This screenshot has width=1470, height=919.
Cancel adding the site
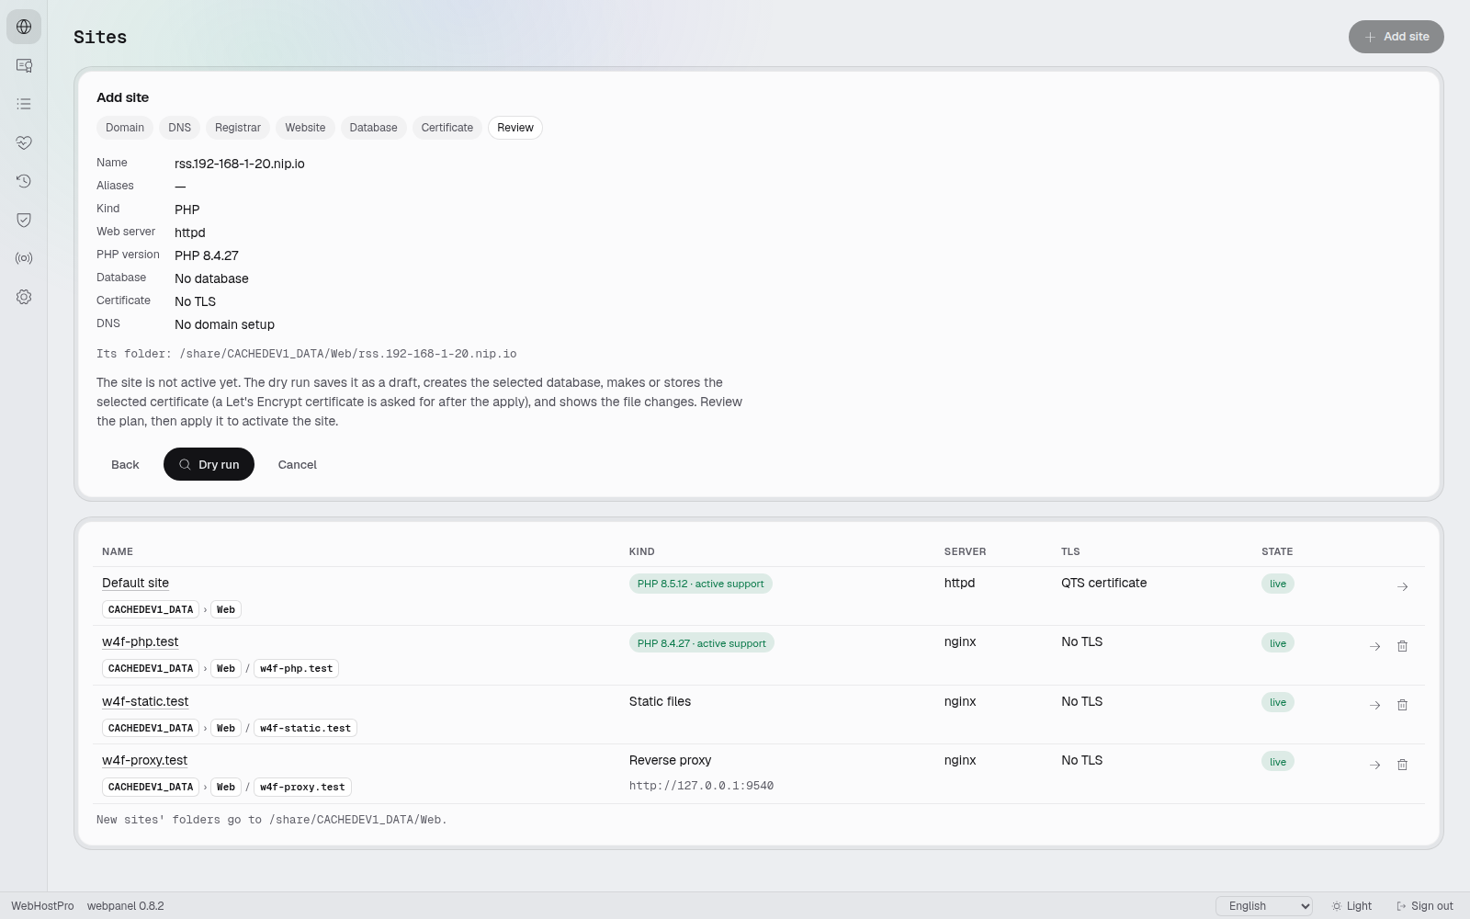(298, 464)
